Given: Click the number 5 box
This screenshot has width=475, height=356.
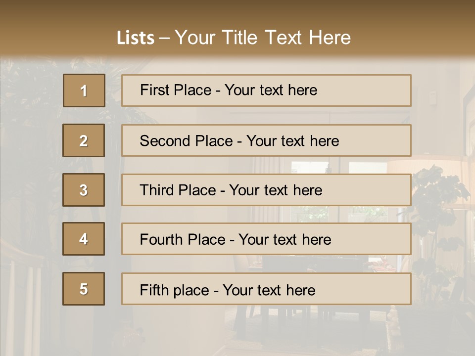Looking at the screenshot, I should (x=84, y=289).
